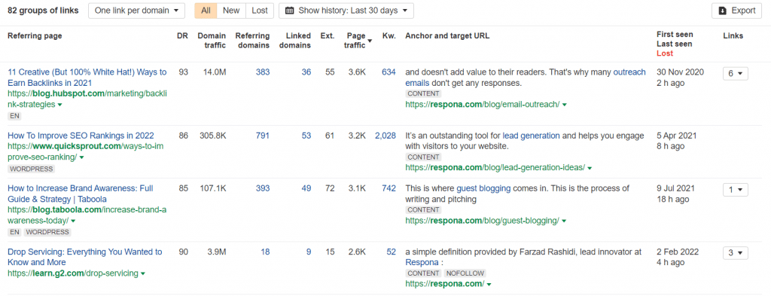This screenshot has height=296, width=771.
Task: Click 393 referring domains for Taboola row
Action: pos(263,188)
